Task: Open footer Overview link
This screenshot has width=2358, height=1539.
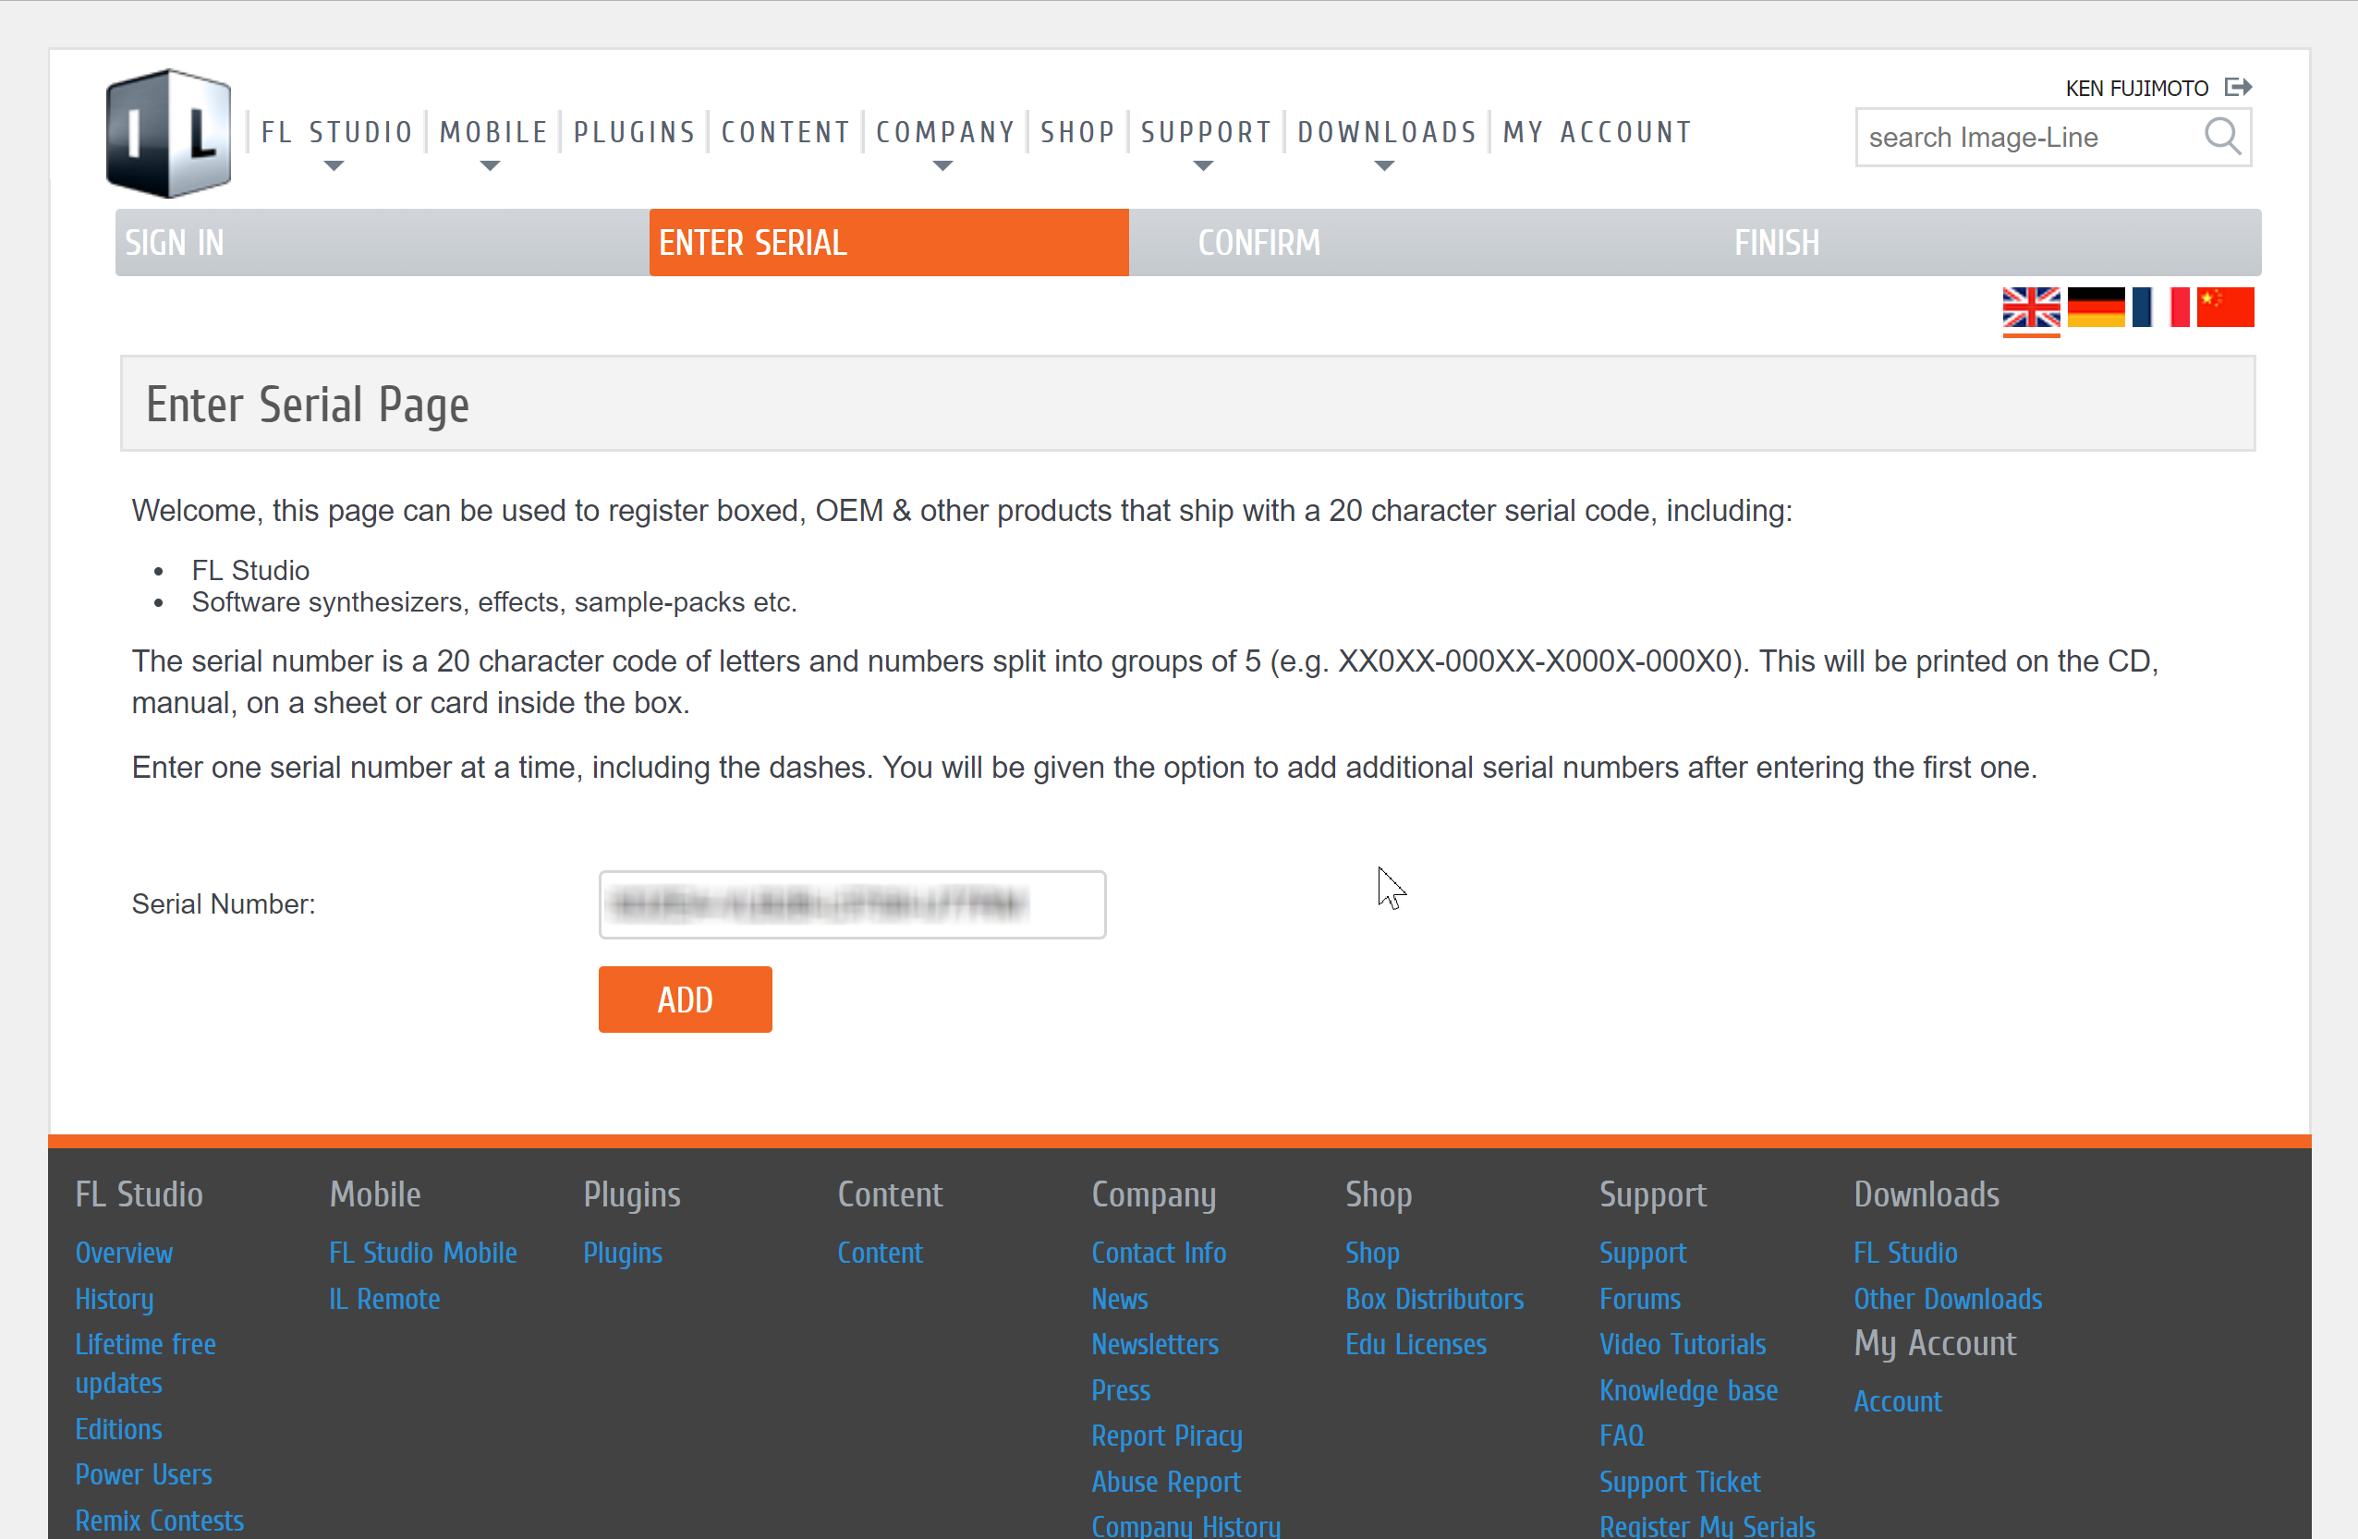Action: (x=124, y=1253)
